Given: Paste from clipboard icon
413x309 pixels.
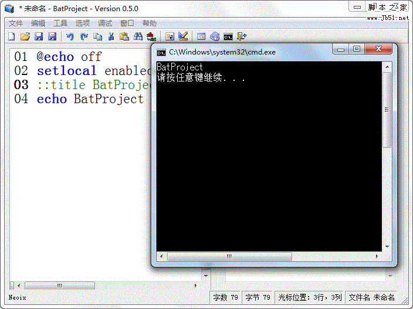Looking at the screenshot, I should 124,36.
